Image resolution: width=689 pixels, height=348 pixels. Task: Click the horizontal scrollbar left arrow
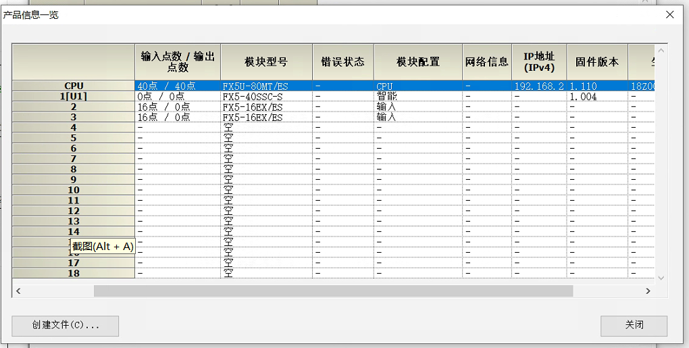coord(19,291)
